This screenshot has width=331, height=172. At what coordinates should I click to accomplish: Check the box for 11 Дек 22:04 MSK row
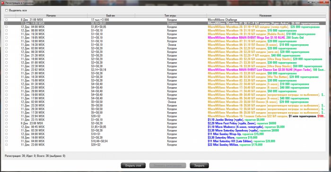click(x=6, y=116)
